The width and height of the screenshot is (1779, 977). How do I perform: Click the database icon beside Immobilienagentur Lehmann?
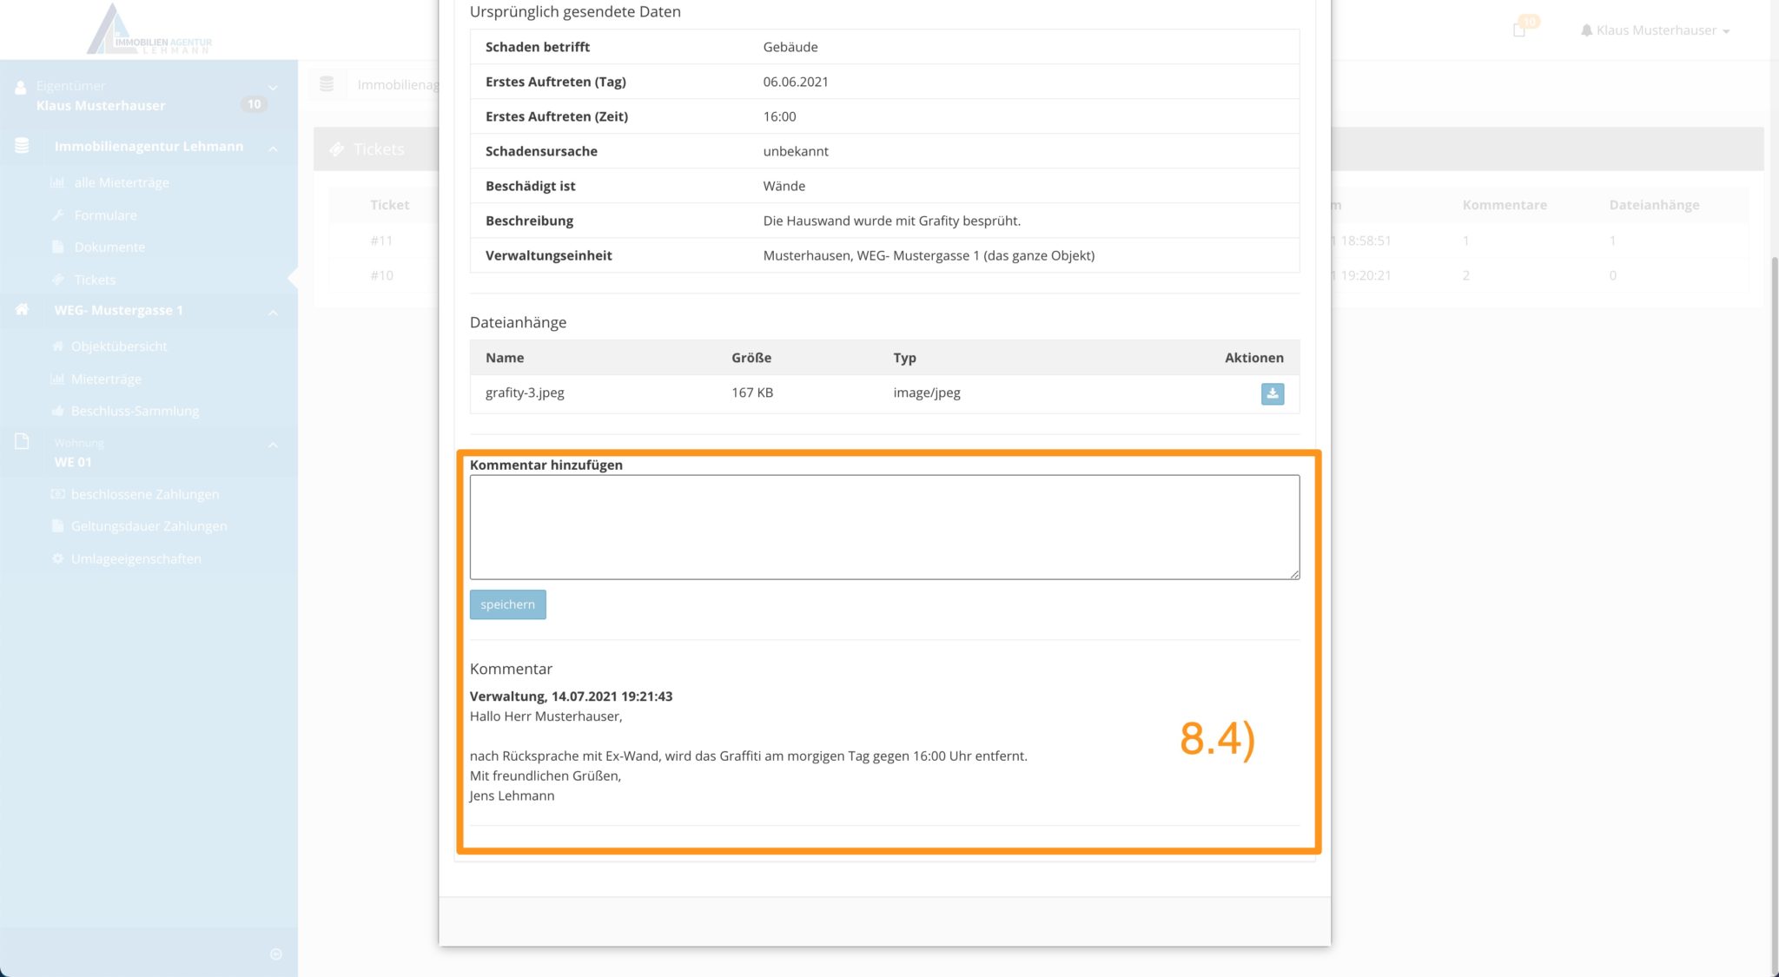22,146
